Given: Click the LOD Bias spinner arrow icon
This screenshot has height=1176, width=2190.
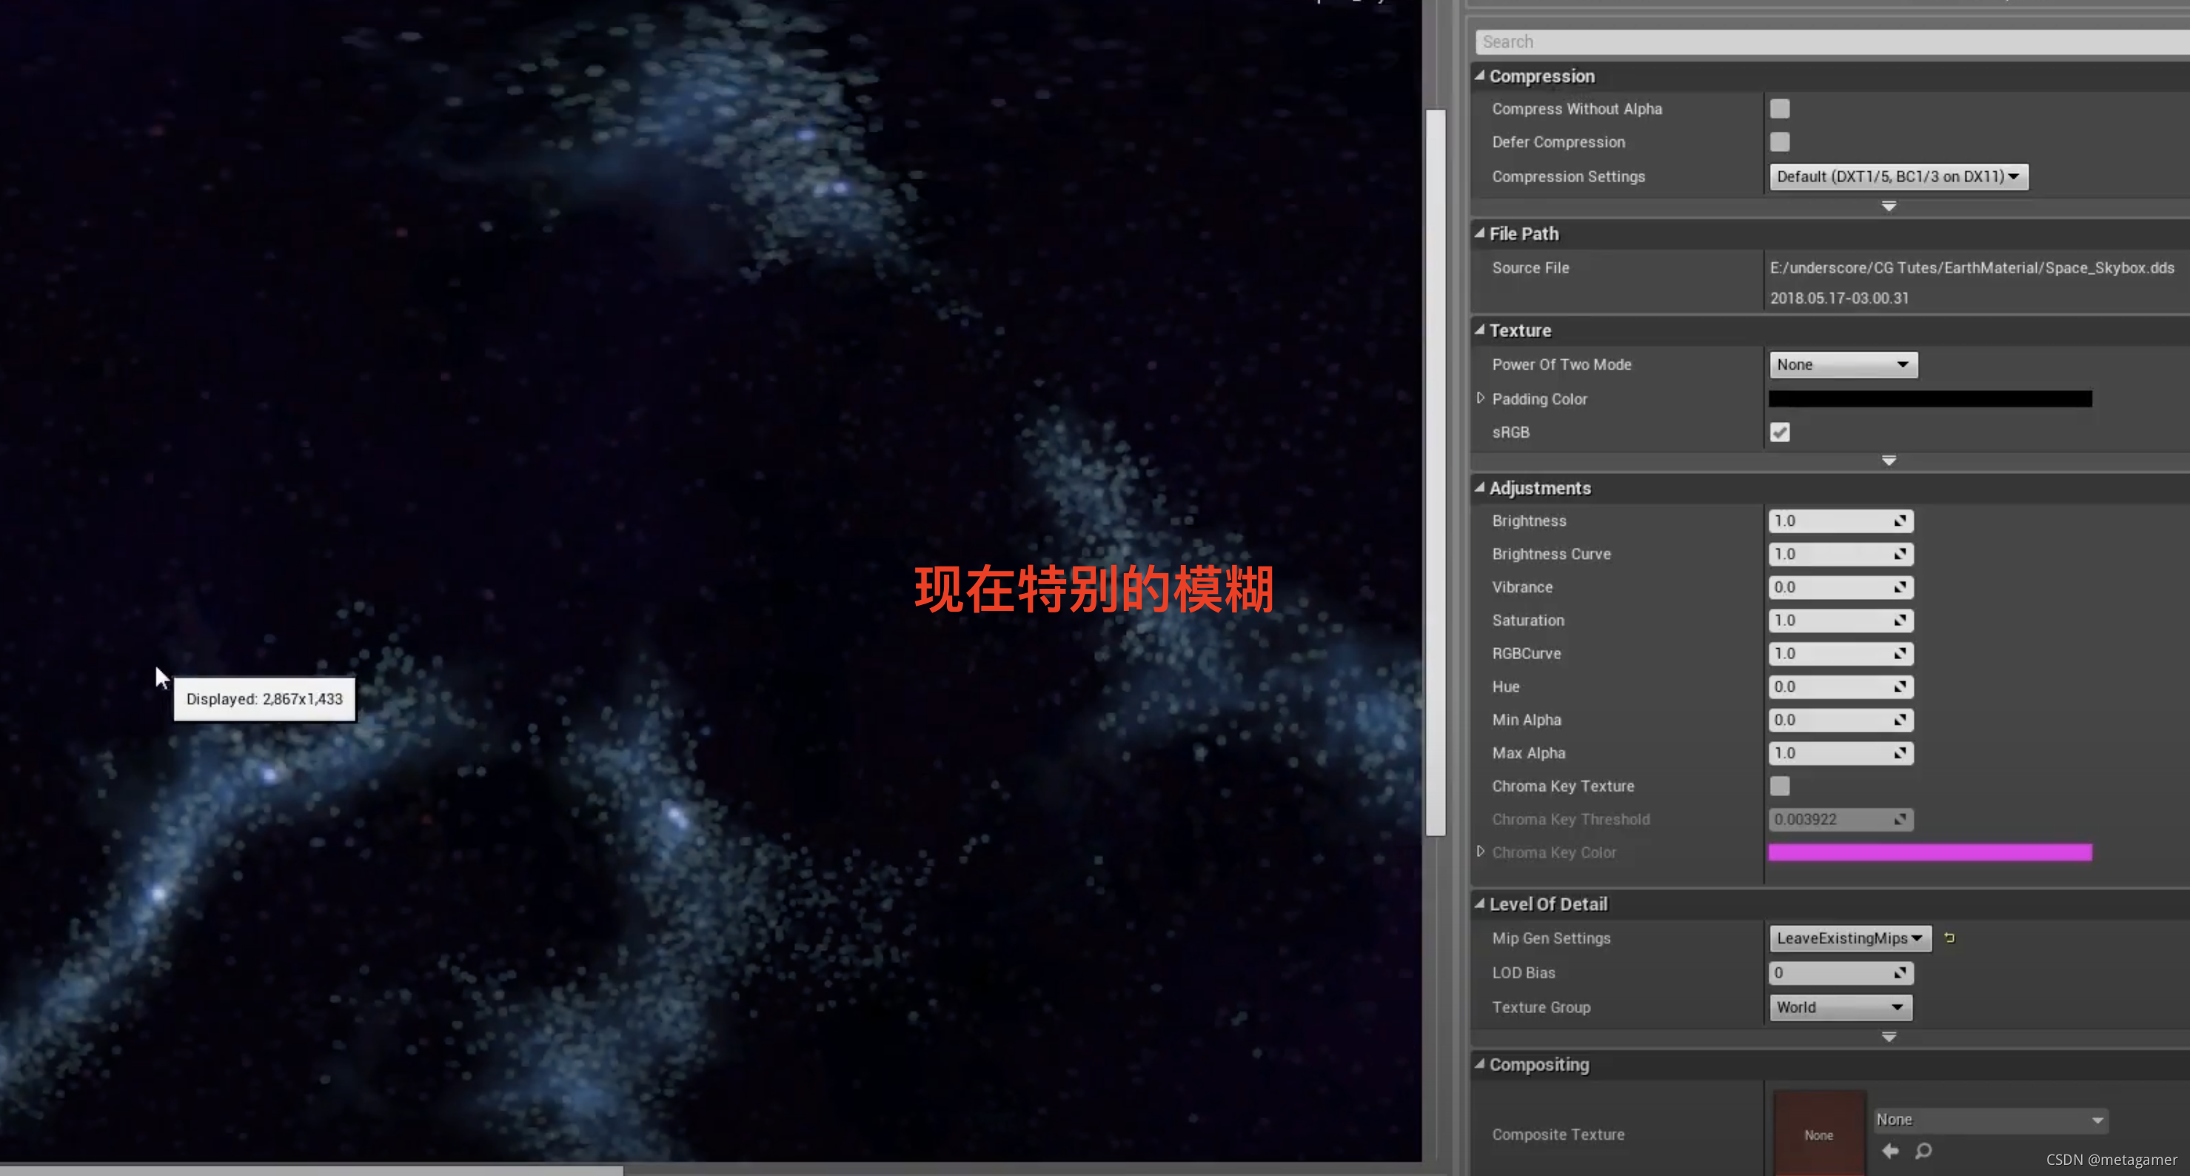Looking at the screenshot, I should (x=1899, y=973).
